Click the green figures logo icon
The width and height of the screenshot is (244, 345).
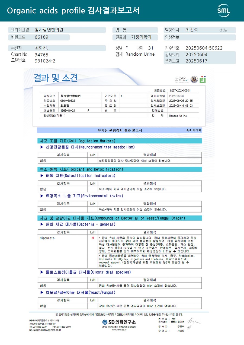click(203, 80)
